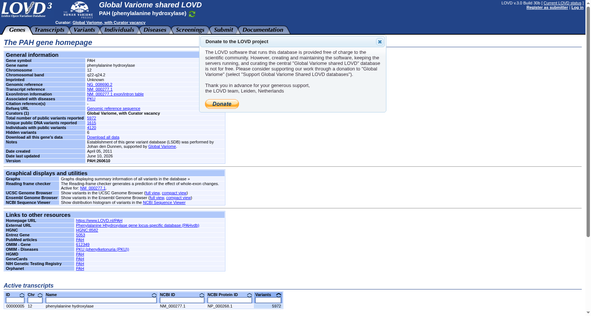Click the Name filter input field

point(101,301)
